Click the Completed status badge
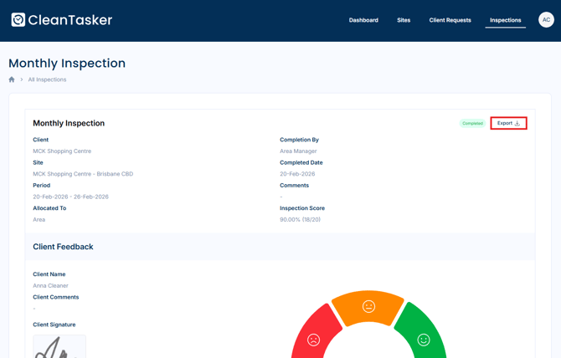Image resolution: width=561 pixels, height=358 pixels. point(472,123)
